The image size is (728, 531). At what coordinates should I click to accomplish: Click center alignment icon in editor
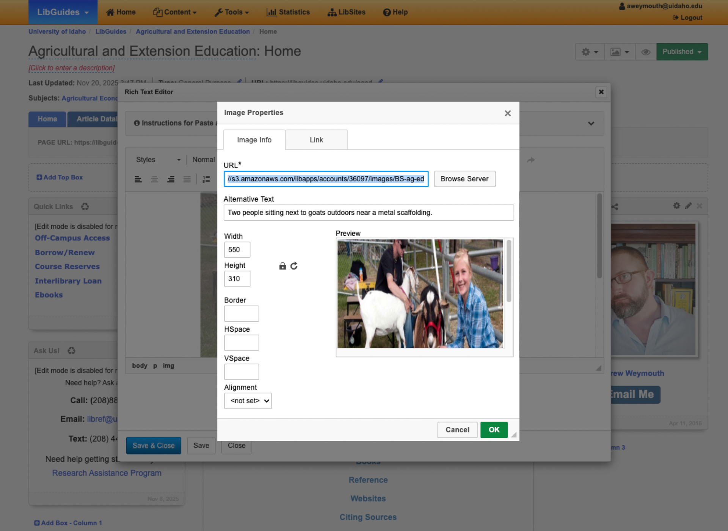pos(154,179)
